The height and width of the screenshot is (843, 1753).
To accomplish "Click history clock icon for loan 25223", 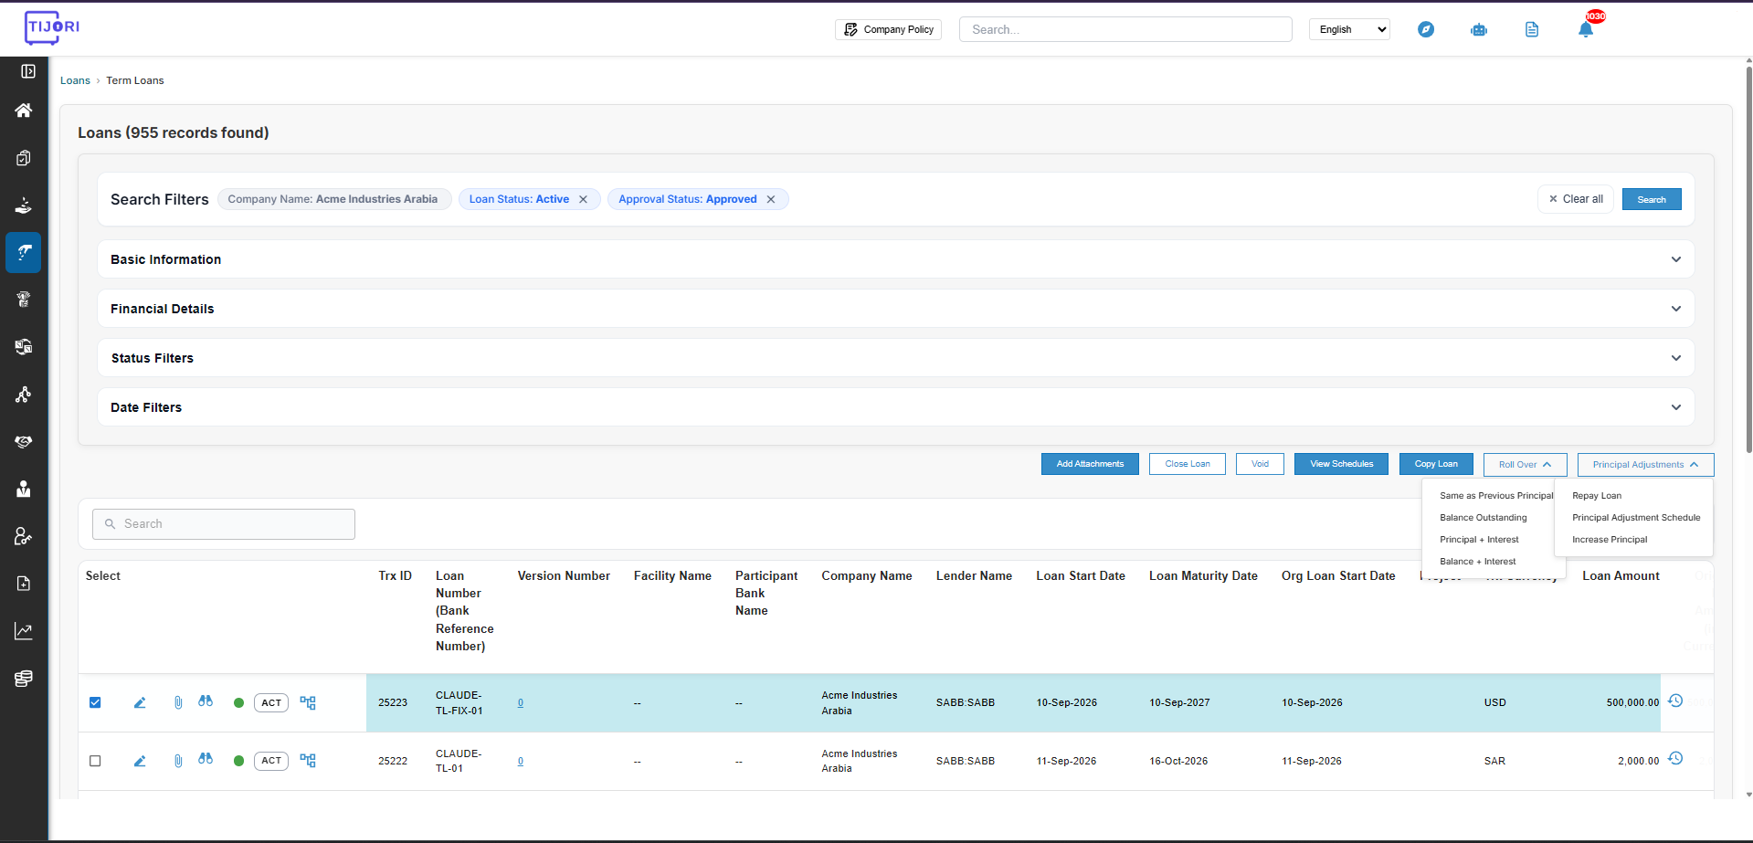I will [1675, 701].
